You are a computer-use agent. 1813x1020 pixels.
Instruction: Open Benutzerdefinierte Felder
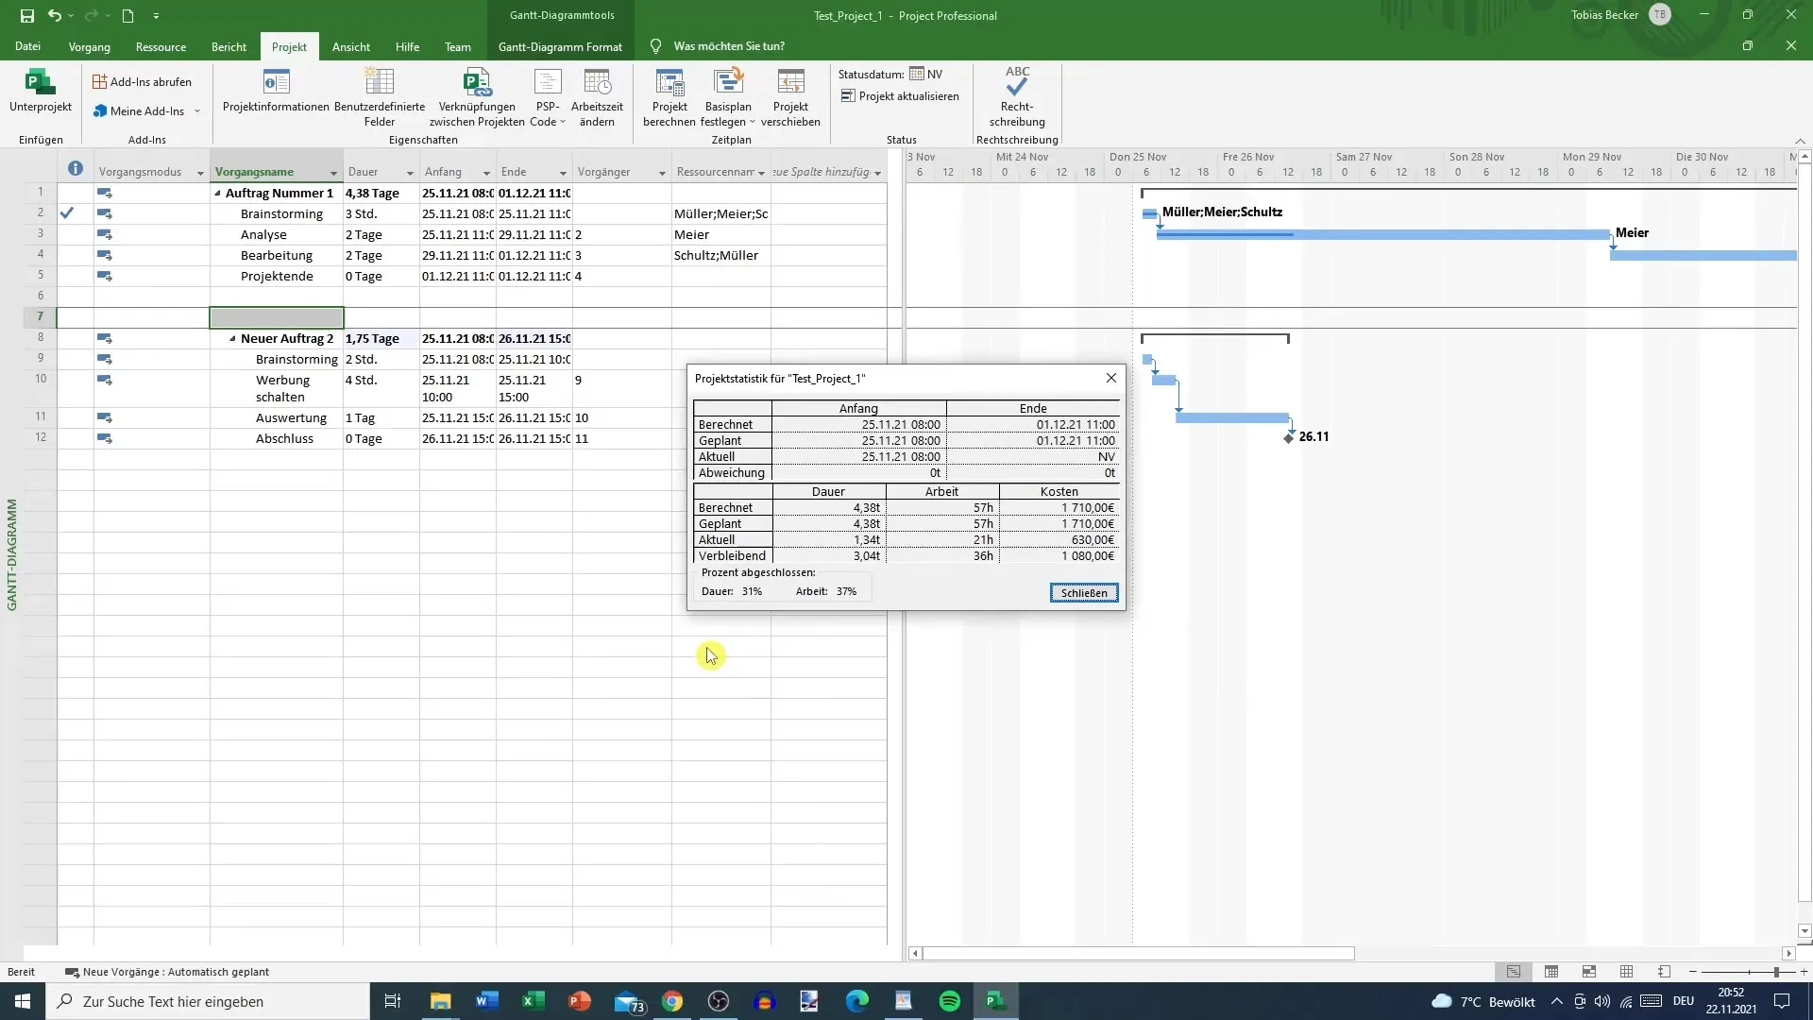[x=380, y=97]
